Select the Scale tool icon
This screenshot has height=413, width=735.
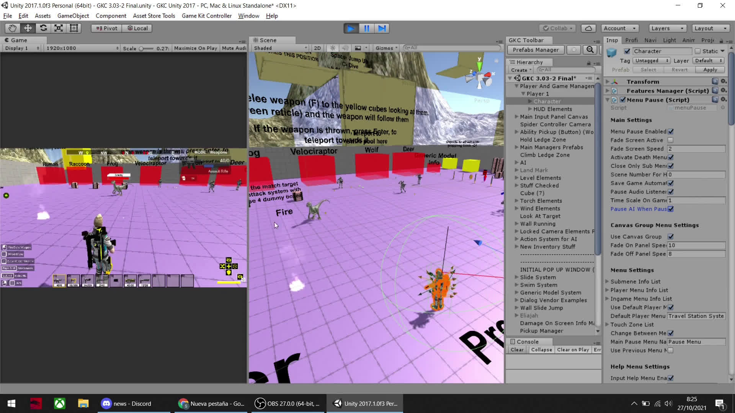point(59,28)
